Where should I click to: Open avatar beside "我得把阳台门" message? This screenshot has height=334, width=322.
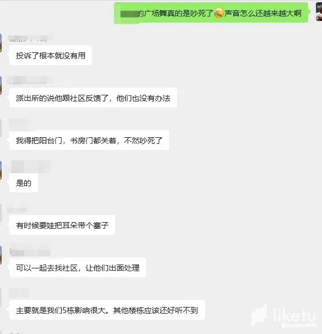coord(1,128)
